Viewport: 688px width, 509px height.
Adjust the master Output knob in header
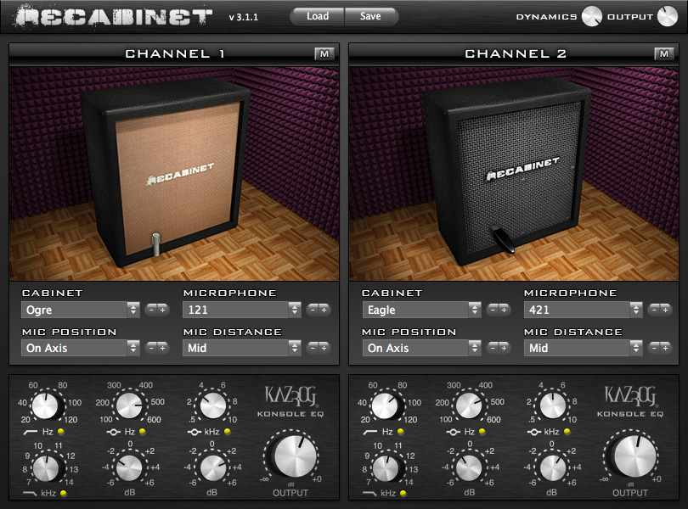click(668, 16)
